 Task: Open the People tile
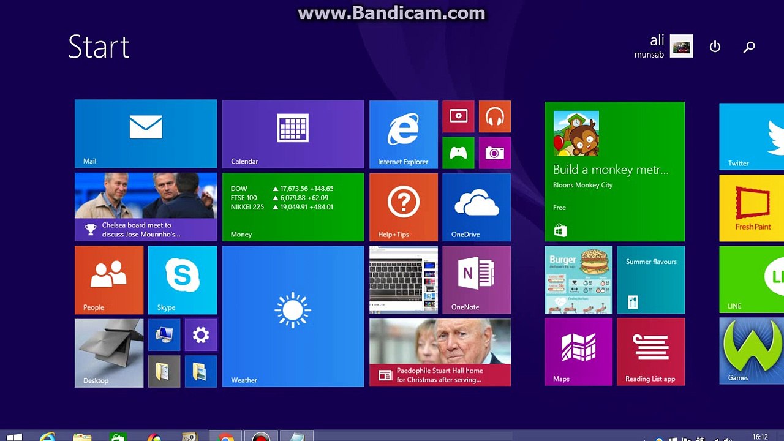click(109, 280)
